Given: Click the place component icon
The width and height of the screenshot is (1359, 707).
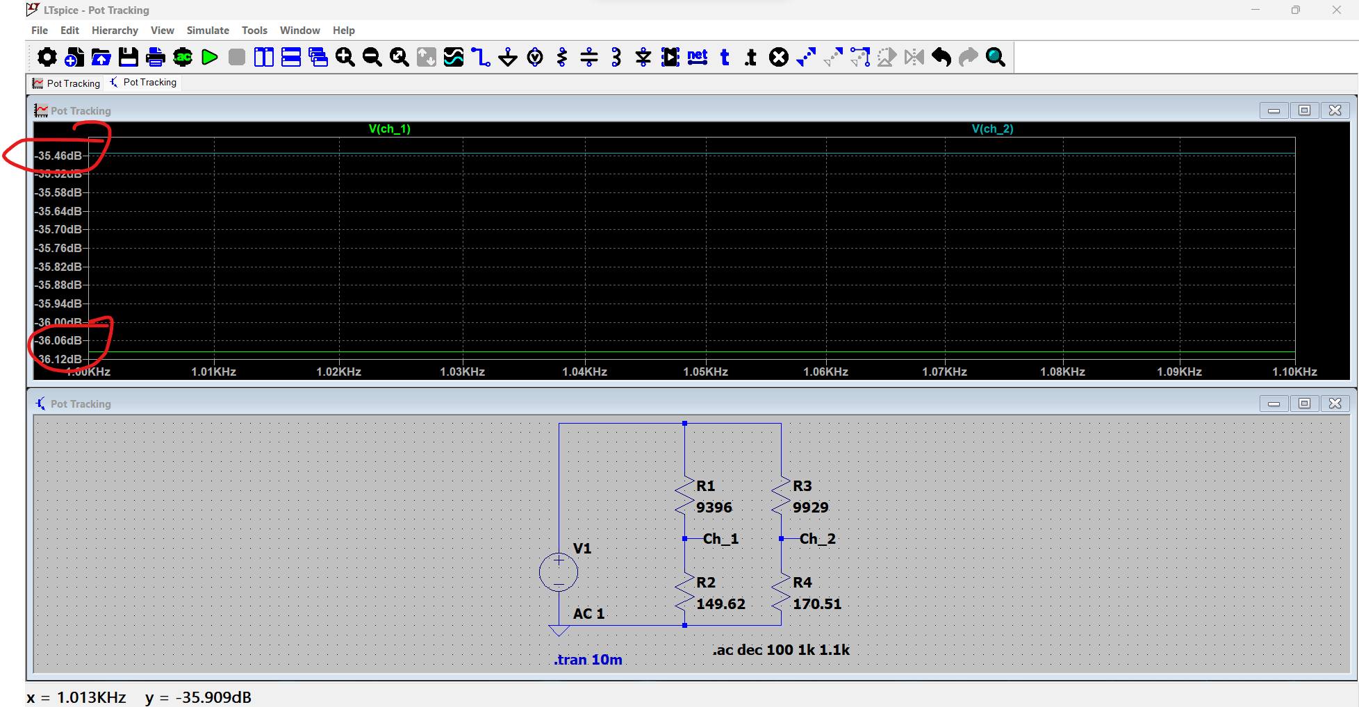Looking at the screenshot, I should click(670, 57).
